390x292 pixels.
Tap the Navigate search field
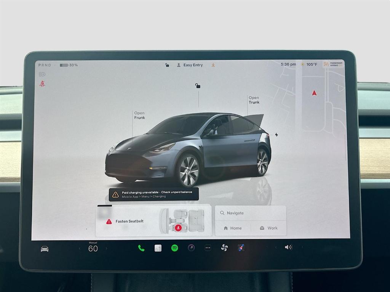pyautogui.click(x=251, y=213)
